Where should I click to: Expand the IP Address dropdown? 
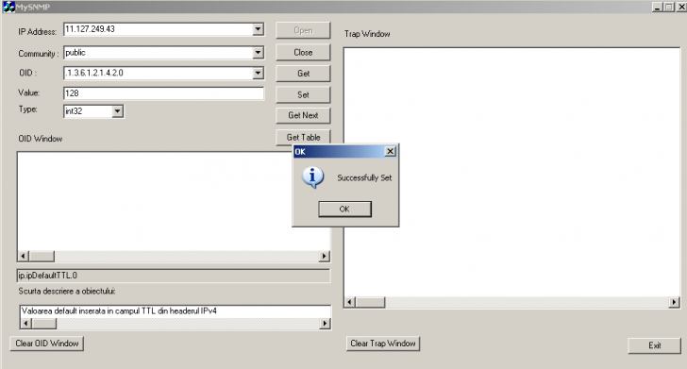[258, 29]
